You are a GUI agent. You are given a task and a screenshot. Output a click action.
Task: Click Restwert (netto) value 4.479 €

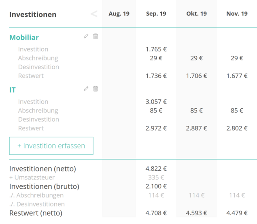point(237,213)
